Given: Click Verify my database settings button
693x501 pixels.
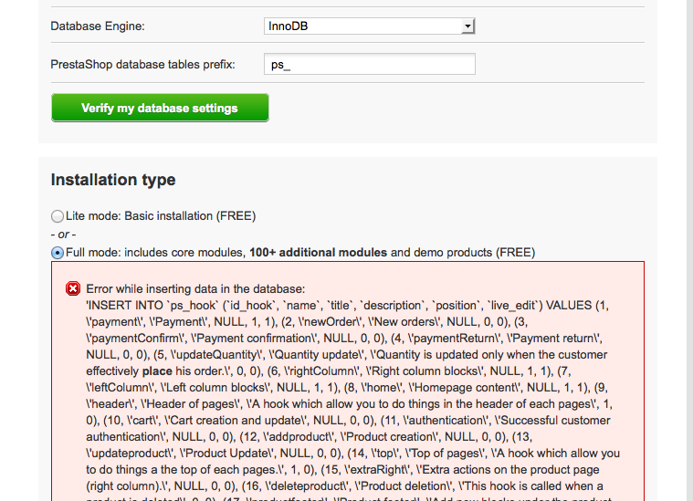Looking at the screenshot, I should point(160,108).
